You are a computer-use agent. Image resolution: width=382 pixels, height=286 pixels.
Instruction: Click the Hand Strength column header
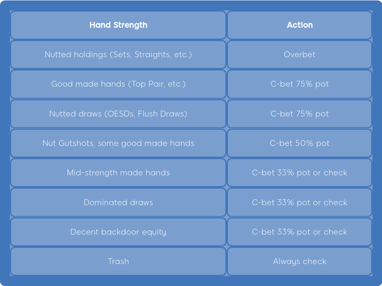coord(118,25)
